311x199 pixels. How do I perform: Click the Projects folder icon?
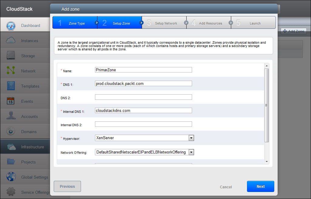pyautogui.click(x=11, y=162)
